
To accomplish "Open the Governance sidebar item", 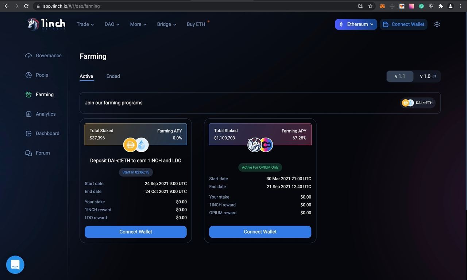I will 43,55.
